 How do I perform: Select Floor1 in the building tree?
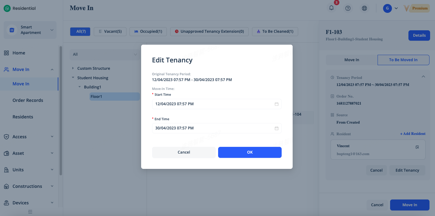[97, 96]
